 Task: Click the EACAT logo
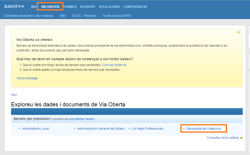coord(14,7)
